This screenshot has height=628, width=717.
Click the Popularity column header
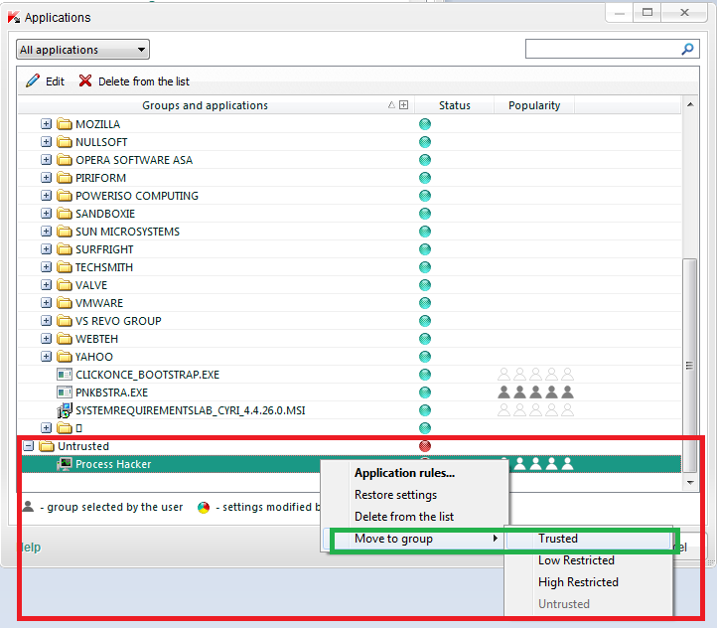tap(534, 105)
